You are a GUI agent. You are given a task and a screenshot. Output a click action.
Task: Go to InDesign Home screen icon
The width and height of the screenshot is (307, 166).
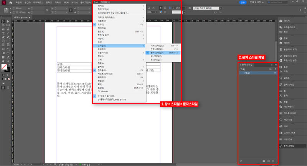click(x=11, y=3)
